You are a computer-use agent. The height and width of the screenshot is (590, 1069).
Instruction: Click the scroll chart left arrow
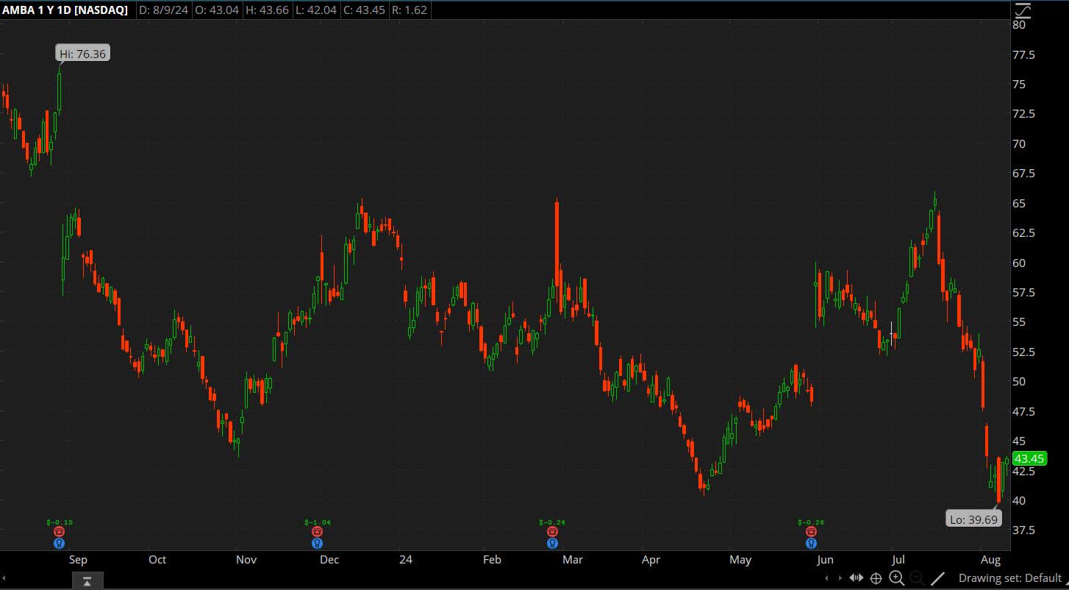click(827, 578)
